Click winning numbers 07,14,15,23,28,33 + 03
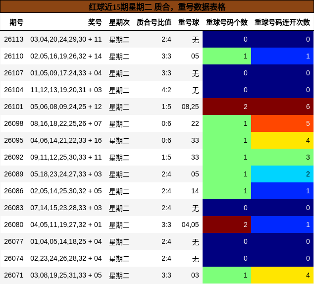Screen dimensions: 314x284 tap(66, 208)
